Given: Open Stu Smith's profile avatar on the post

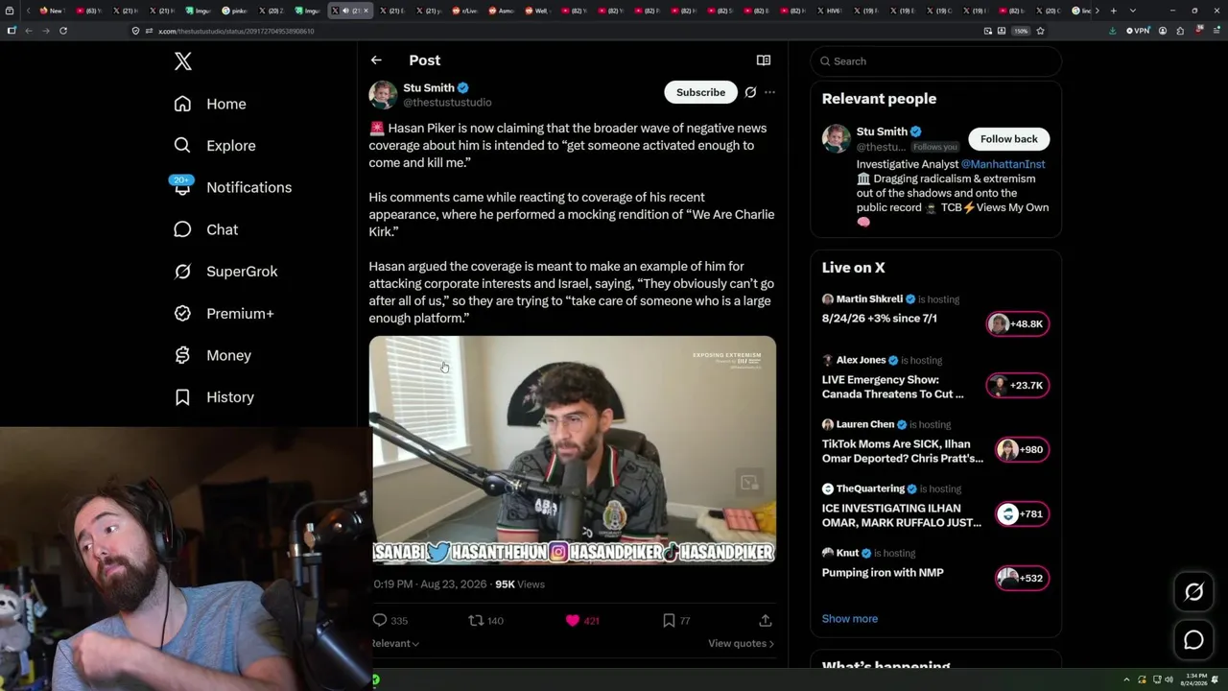Looking at the screenshot, I should point(383,95).
